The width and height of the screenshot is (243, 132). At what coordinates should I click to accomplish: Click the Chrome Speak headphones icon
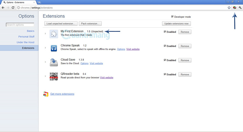(54, 48)
